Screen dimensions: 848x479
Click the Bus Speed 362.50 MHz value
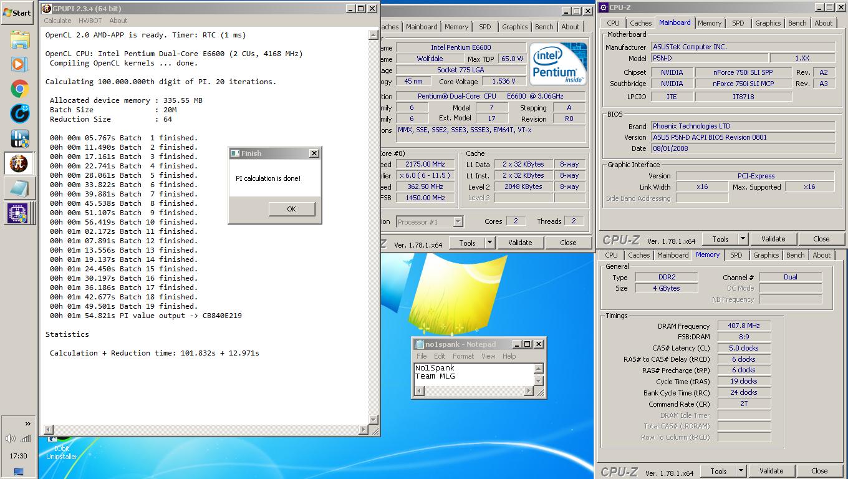coord(424,186)
